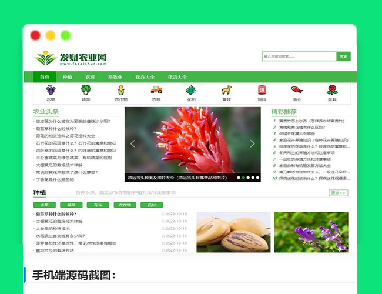The image size is (382, 294).
Task: Open the 花卉大全 navigation menu item
Action: tap(145, 77)
